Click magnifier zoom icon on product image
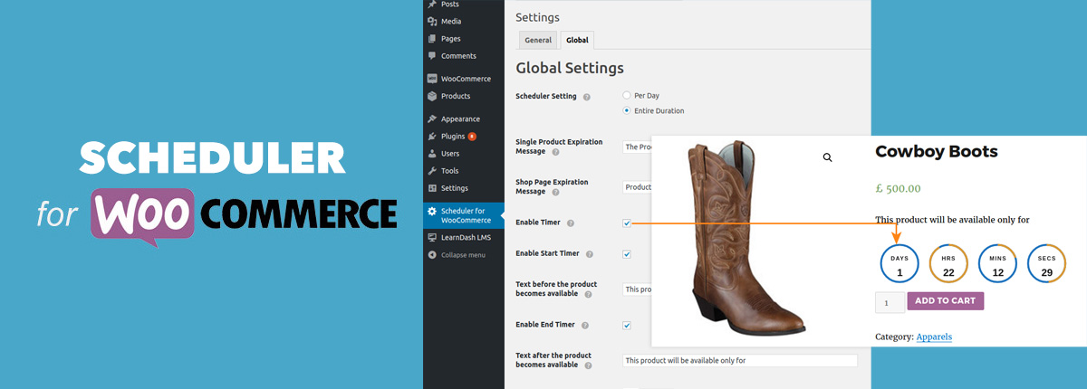Image resolution: width=1087 pixels, height=389 pixels. click(x=827, y=157)
